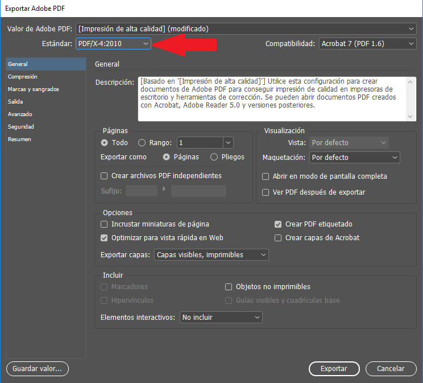Open the Elementos interactivos dropdown

point(221,317)
